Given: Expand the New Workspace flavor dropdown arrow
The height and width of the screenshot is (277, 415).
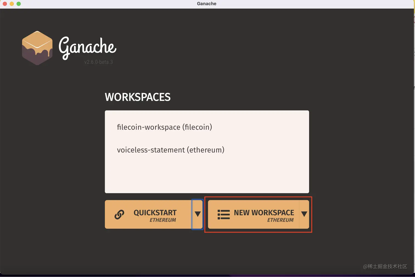Looking at the screenshot, I should [304, 214].
